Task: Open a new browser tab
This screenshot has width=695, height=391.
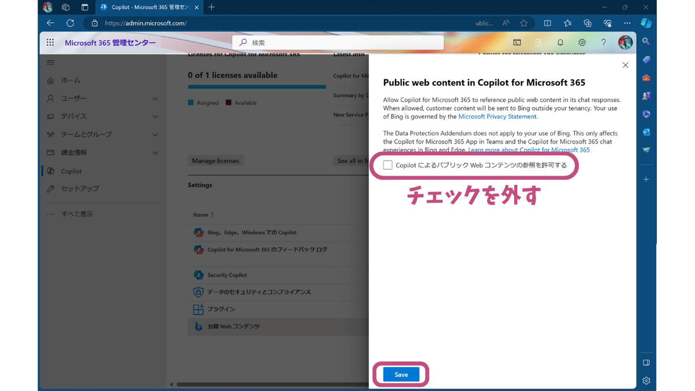Action: (211, 7)
